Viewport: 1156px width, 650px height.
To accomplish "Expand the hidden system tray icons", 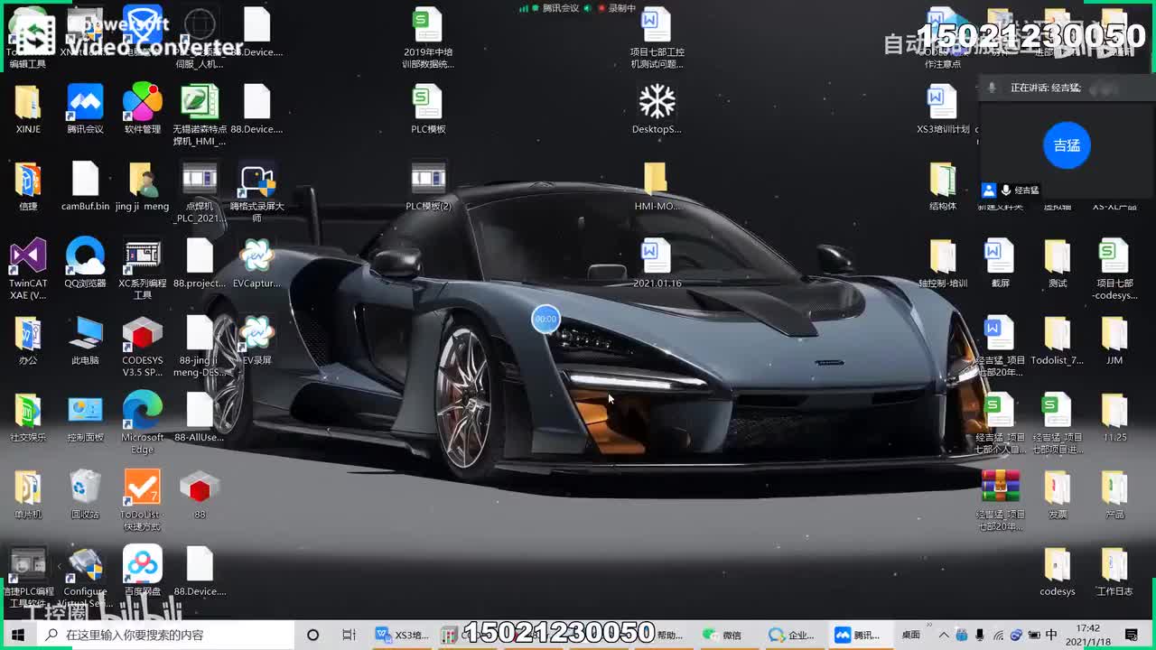I will click(944, 635).
